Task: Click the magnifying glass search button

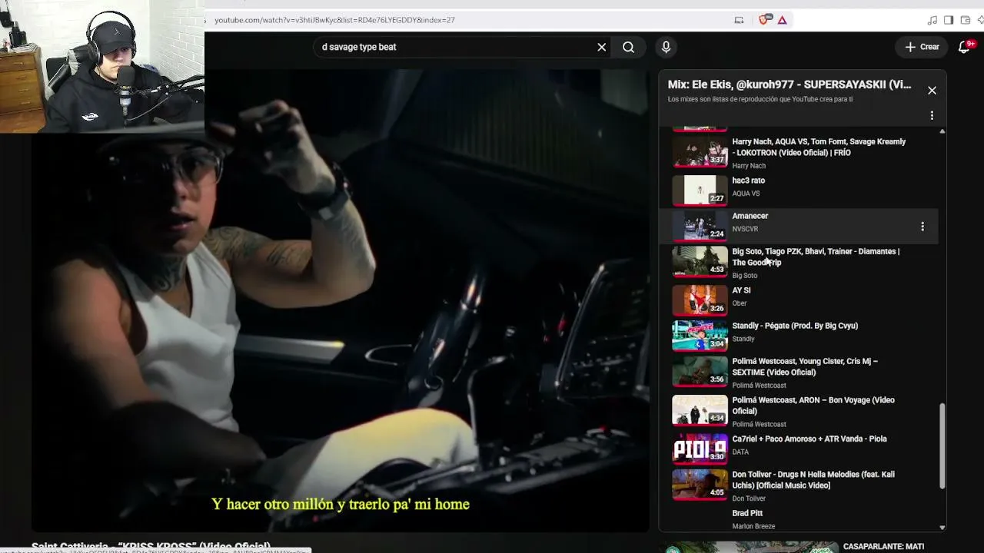Action: [x=628, y=47]
